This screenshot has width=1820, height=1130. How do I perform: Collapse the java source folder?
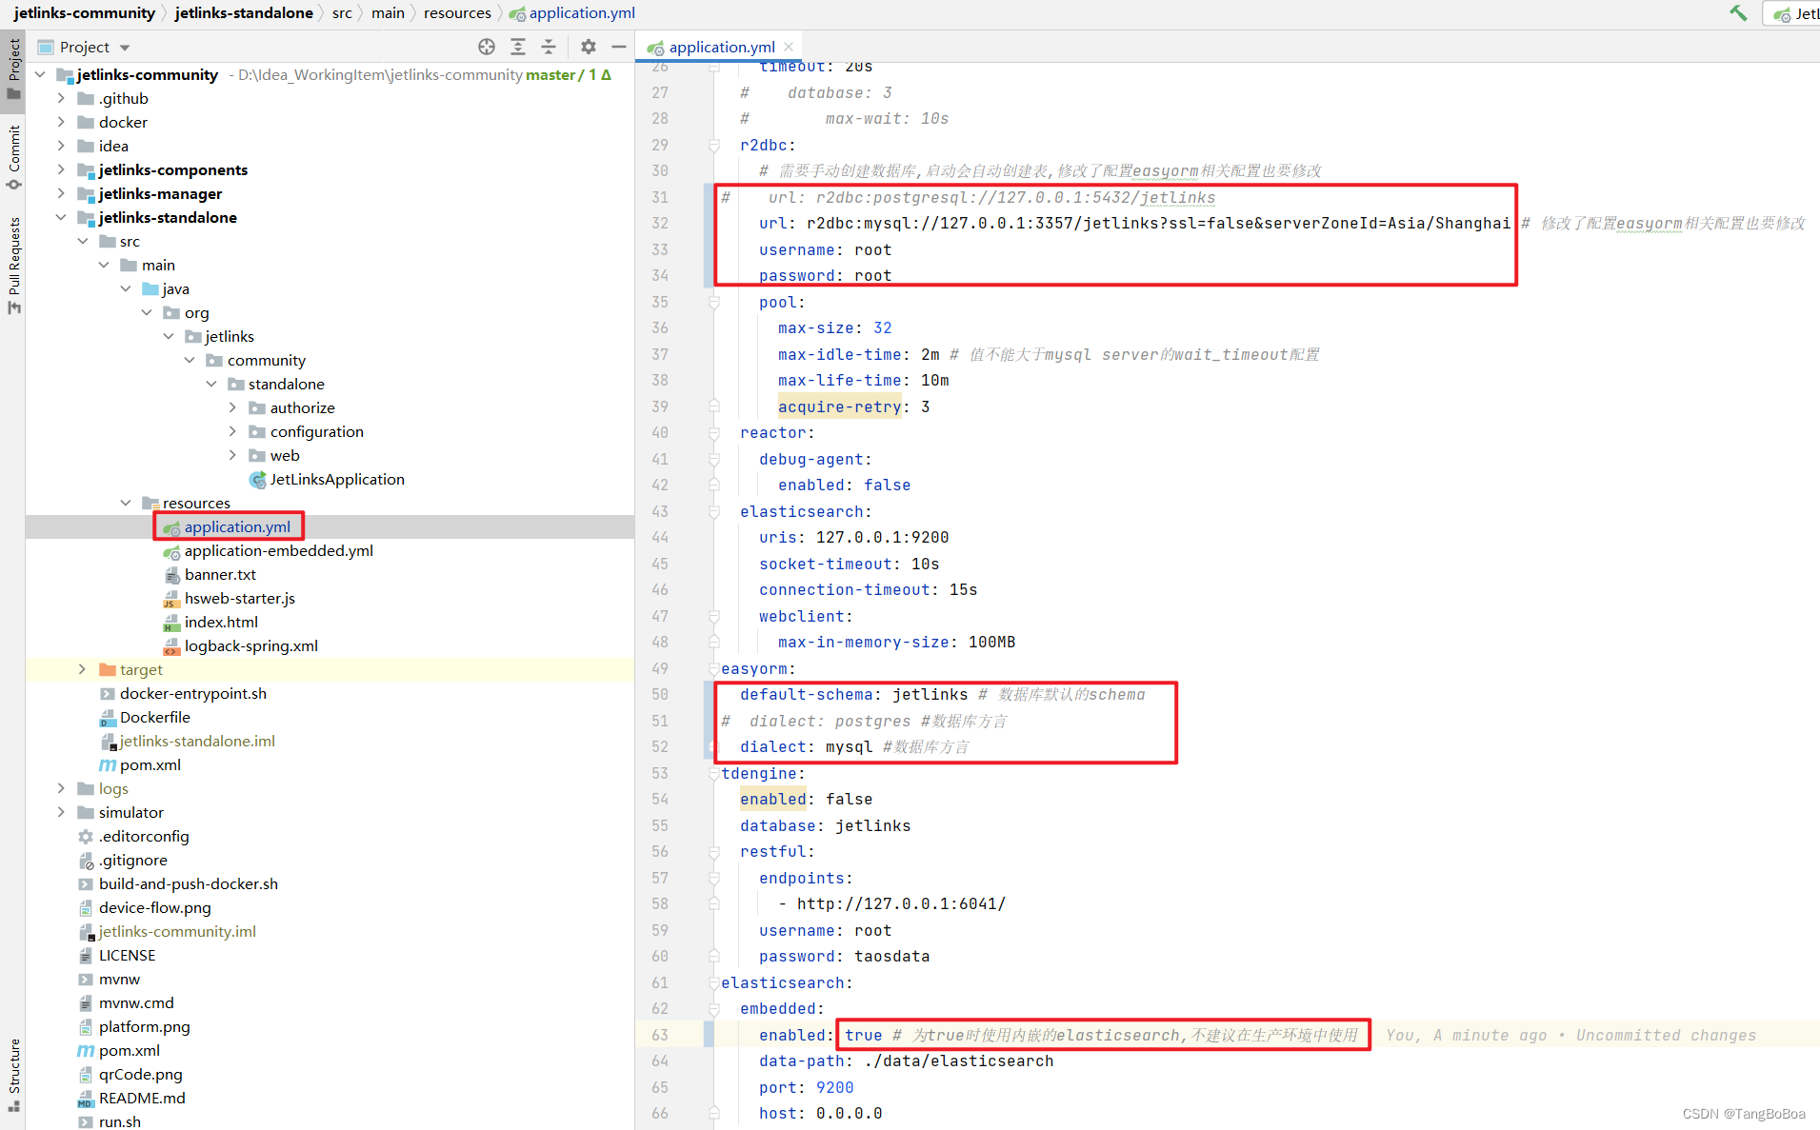click(126, 288)
